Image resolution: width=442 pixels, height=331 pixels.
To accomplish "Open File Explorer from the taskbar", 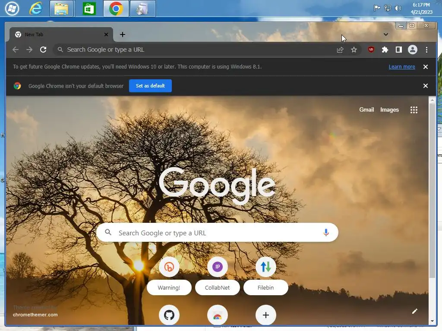I will click(62, 9).
